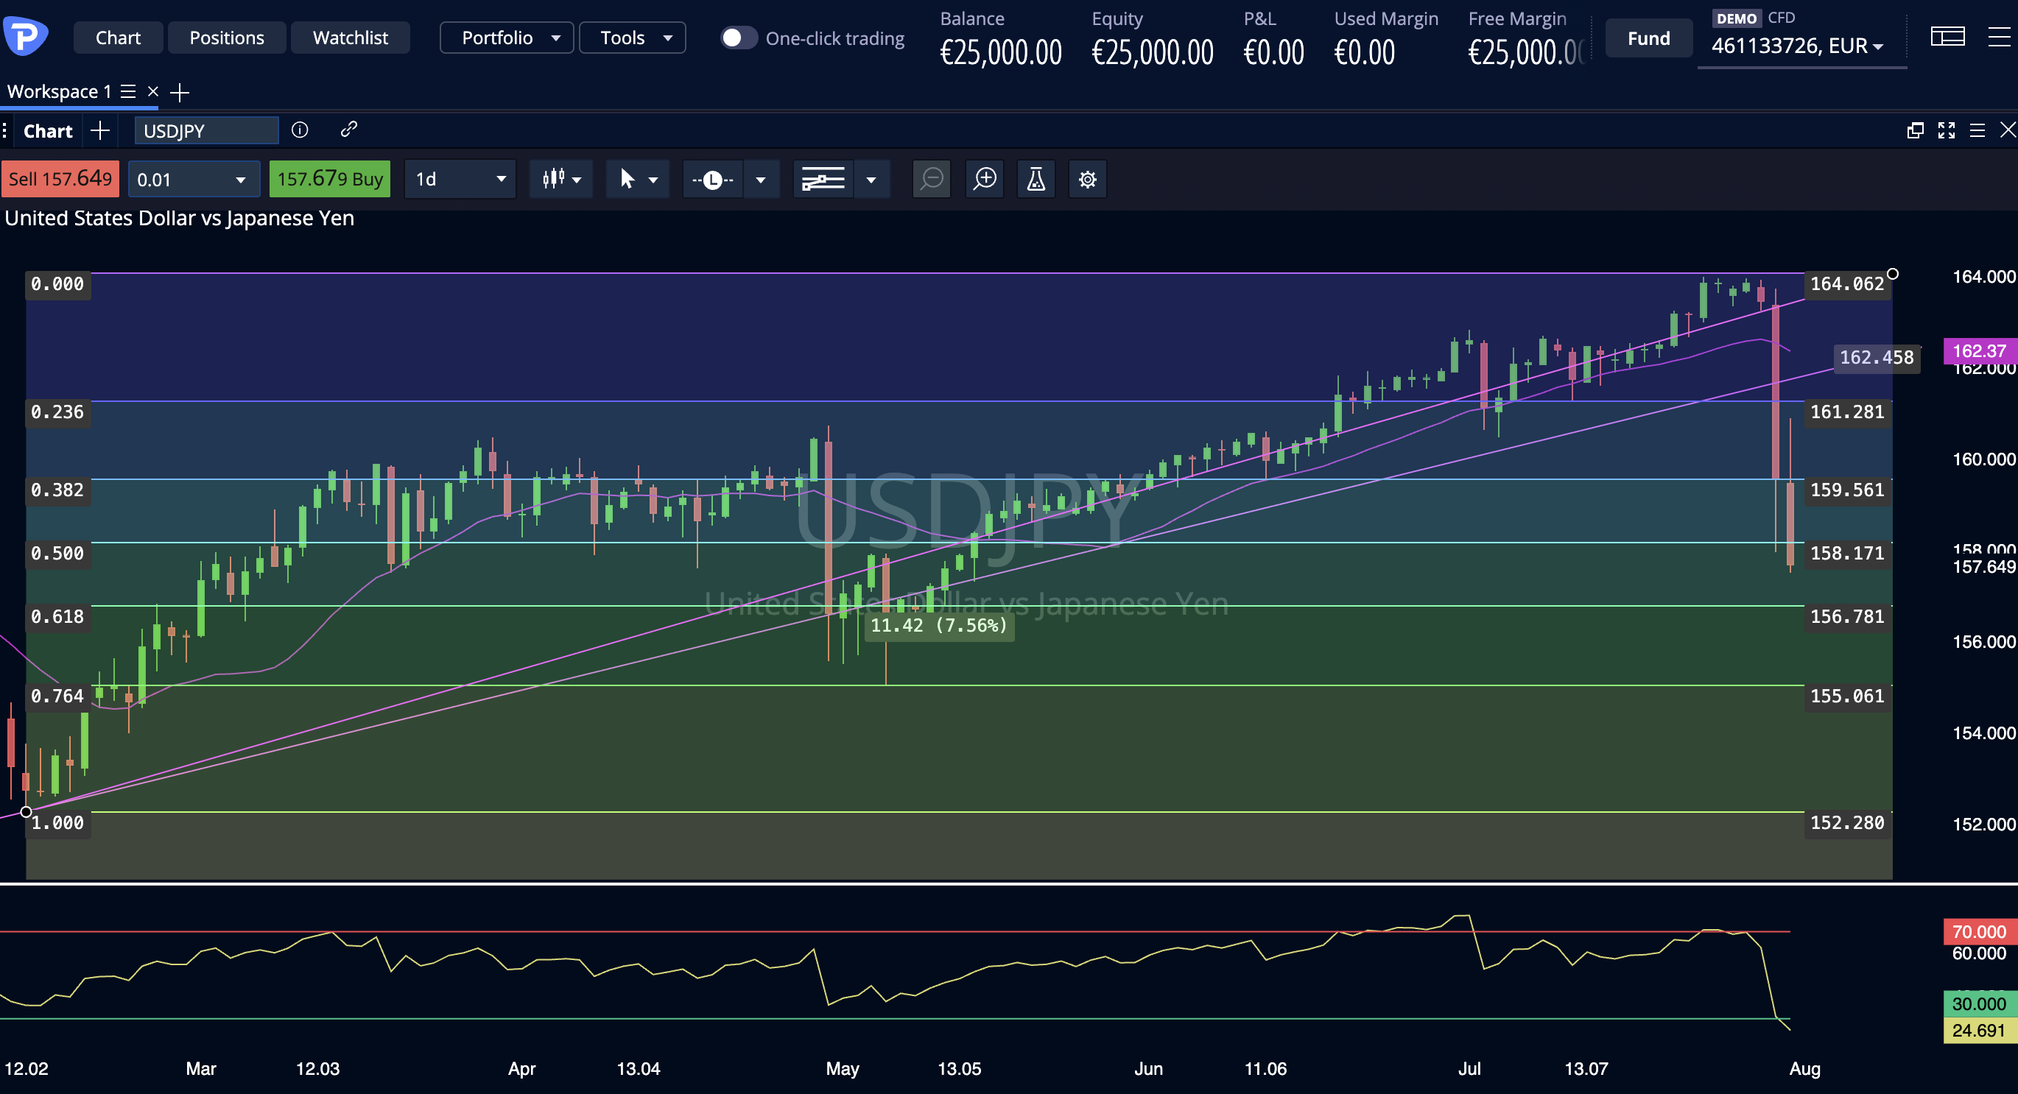Click the 152.280 Fibonacci price label
The width and height of the screenshot is (2018, 1094).
click(1847, 823)
